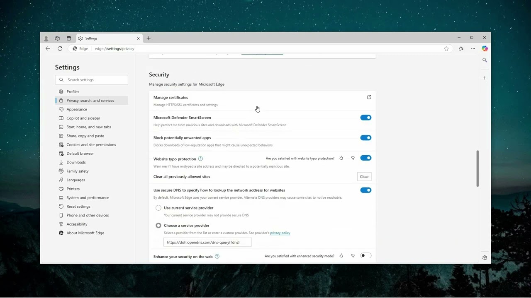Open external Manage certificates link icon
This screenshot has height=298, width=531.
369,97
